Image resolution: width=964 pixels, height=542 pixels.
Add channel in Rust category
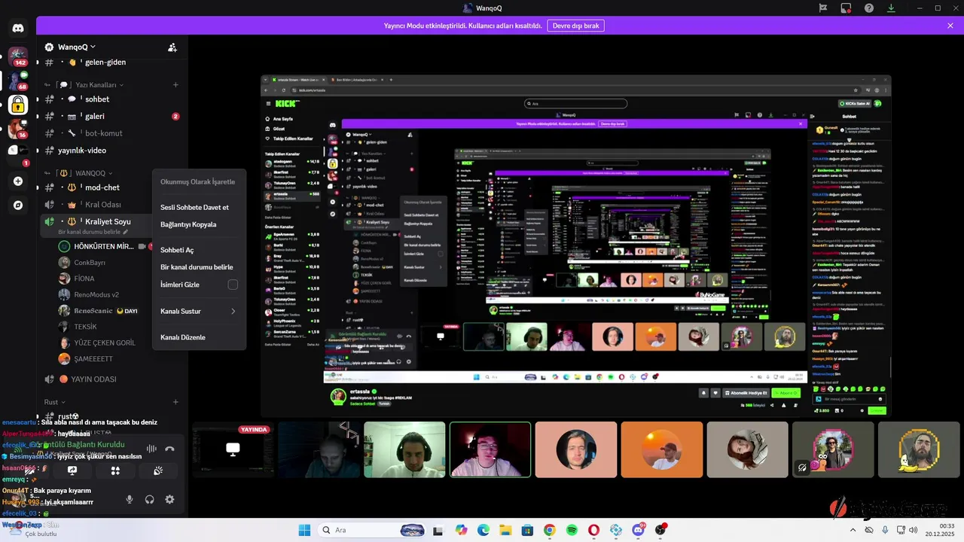coord(175,402)
